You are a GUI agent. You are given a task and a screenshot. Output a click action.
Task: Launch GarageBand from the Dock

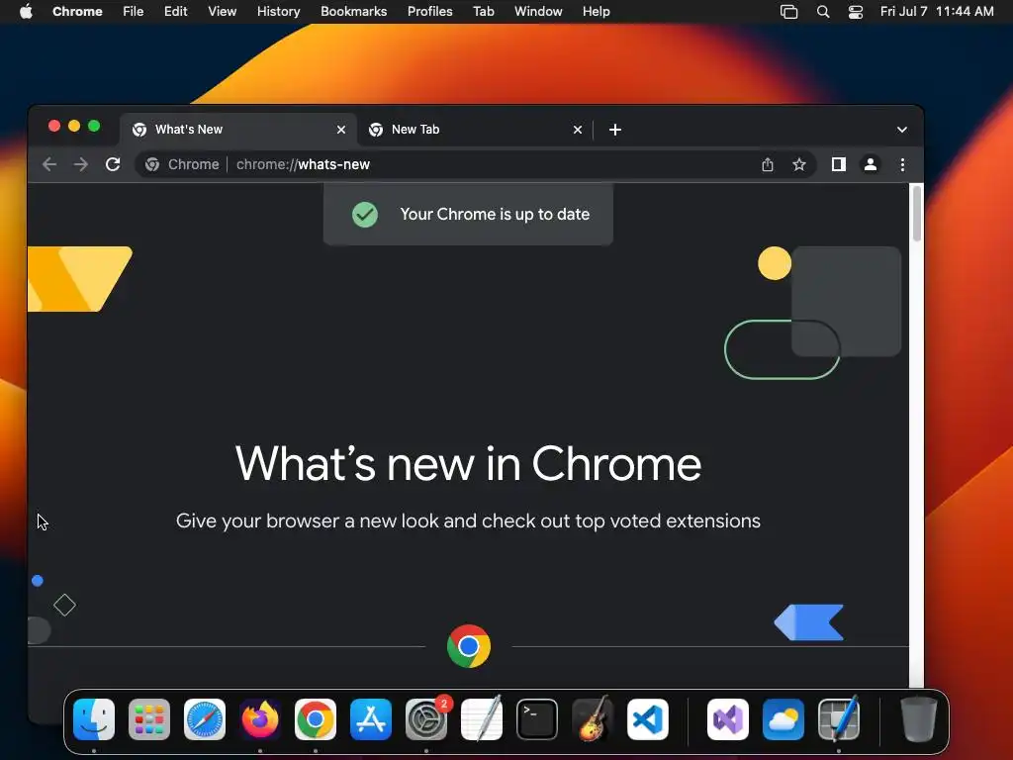pos(593,718)
